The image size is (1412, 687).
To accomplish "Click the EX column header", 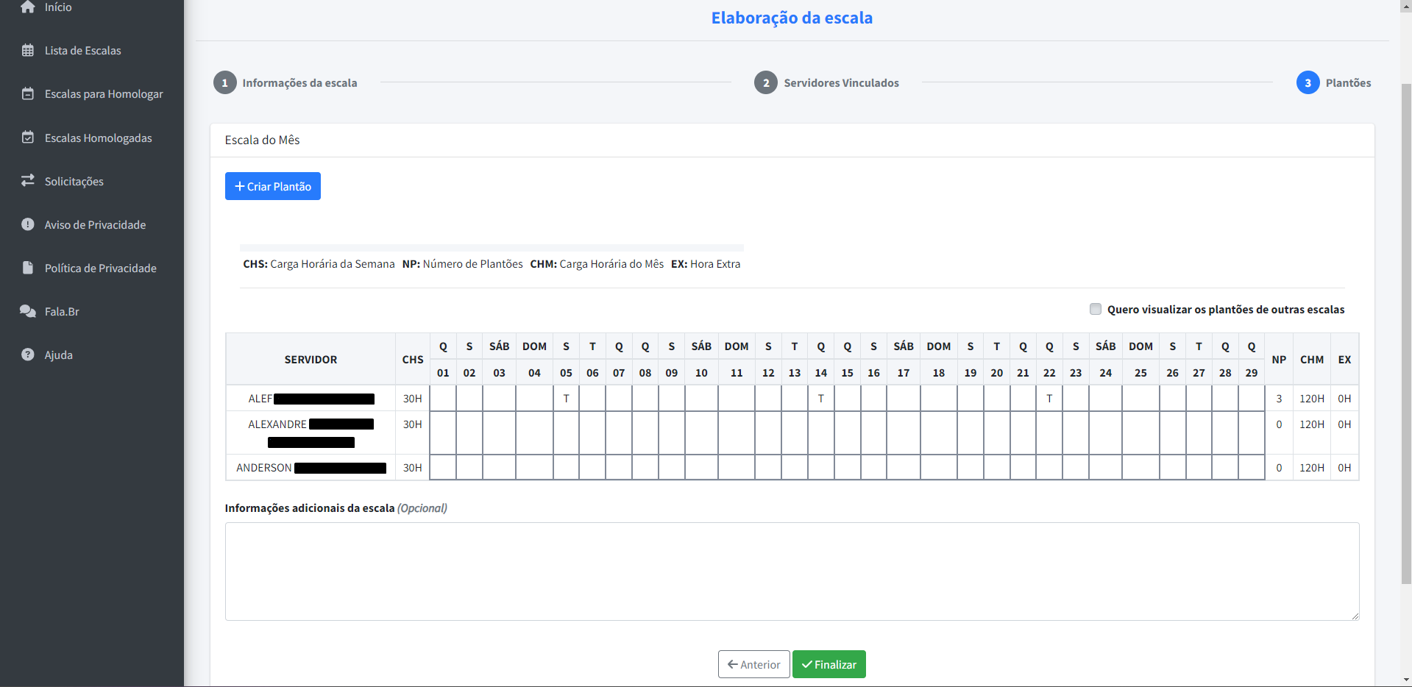I will pos(1344,360).
